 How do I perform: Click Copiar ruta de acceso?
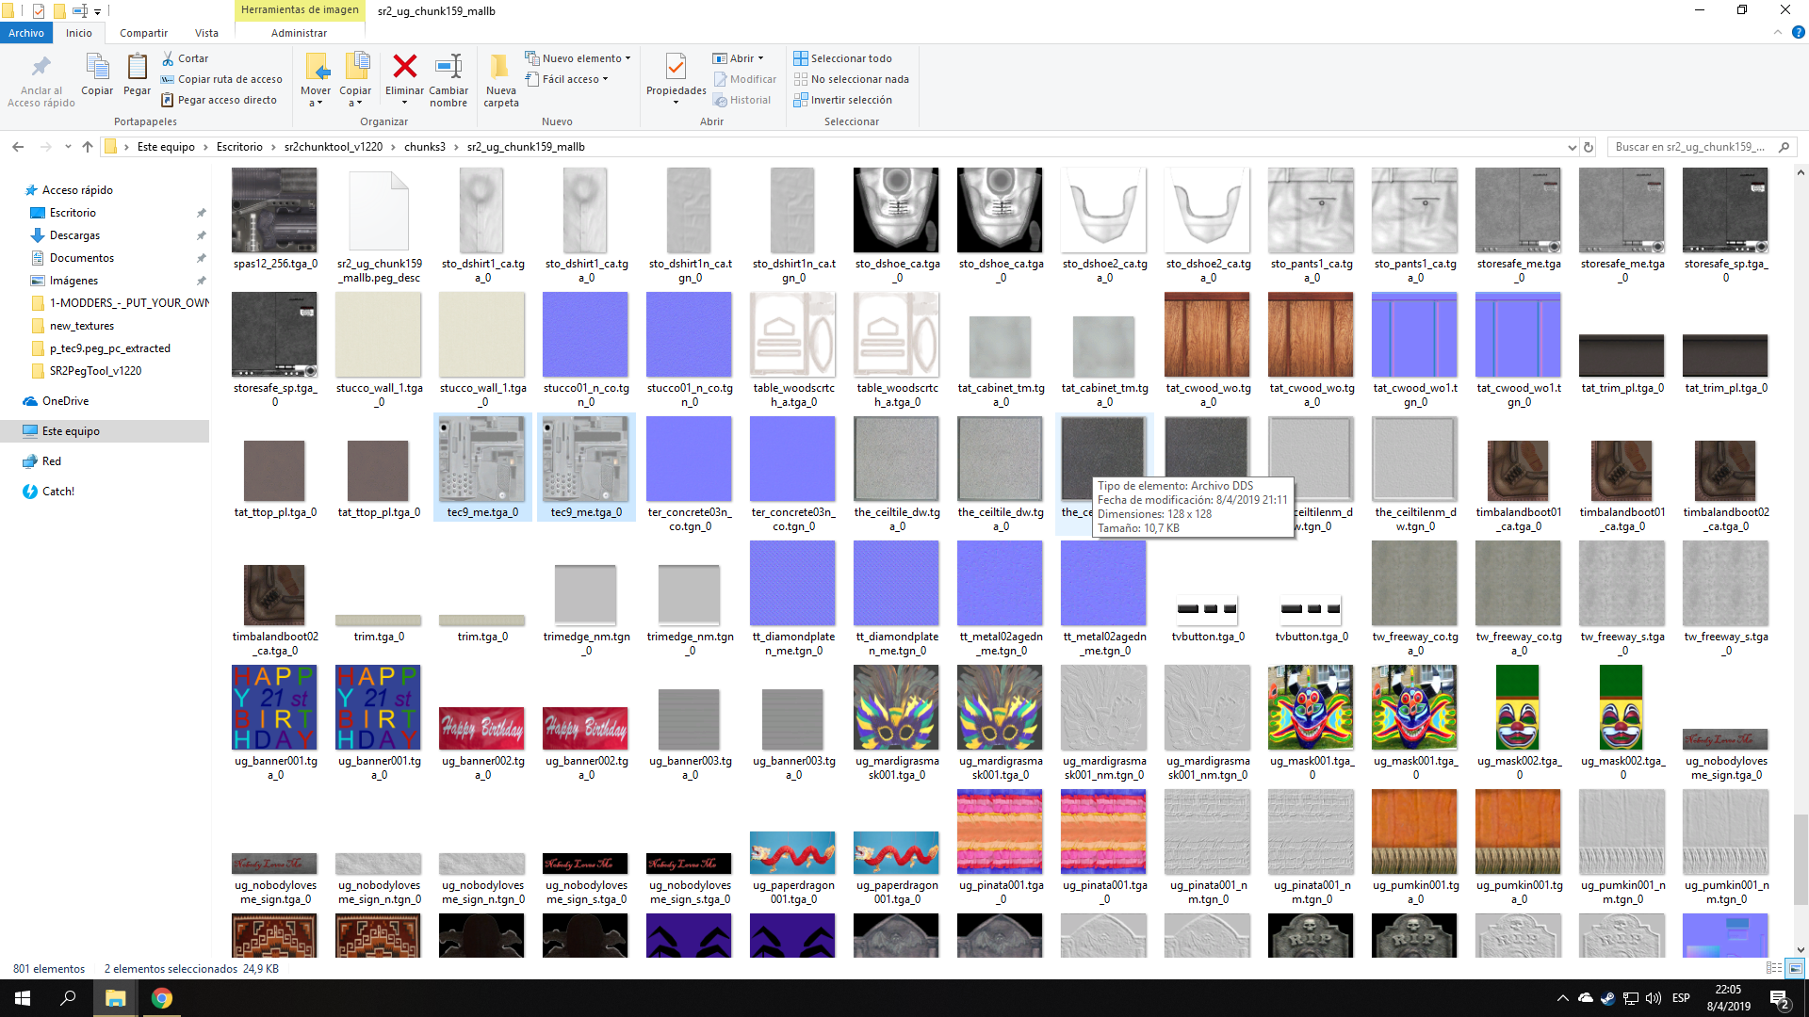(221, 79)
